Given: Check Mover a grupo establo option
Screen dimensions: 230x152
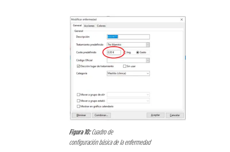Looking at the screenshot, I should (x=78, y=101).
